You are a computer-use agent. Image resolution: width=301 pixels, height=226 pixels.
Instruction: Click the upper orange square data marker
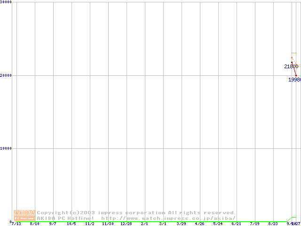pos(292,58)
